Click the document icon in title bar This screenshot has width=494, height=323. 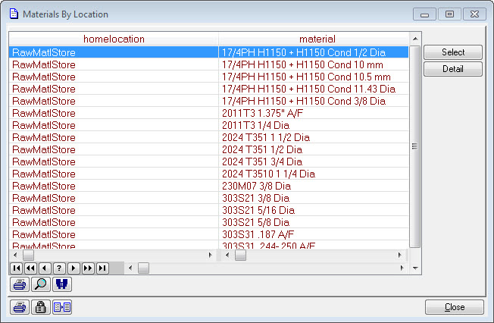[x=14, y=14]
